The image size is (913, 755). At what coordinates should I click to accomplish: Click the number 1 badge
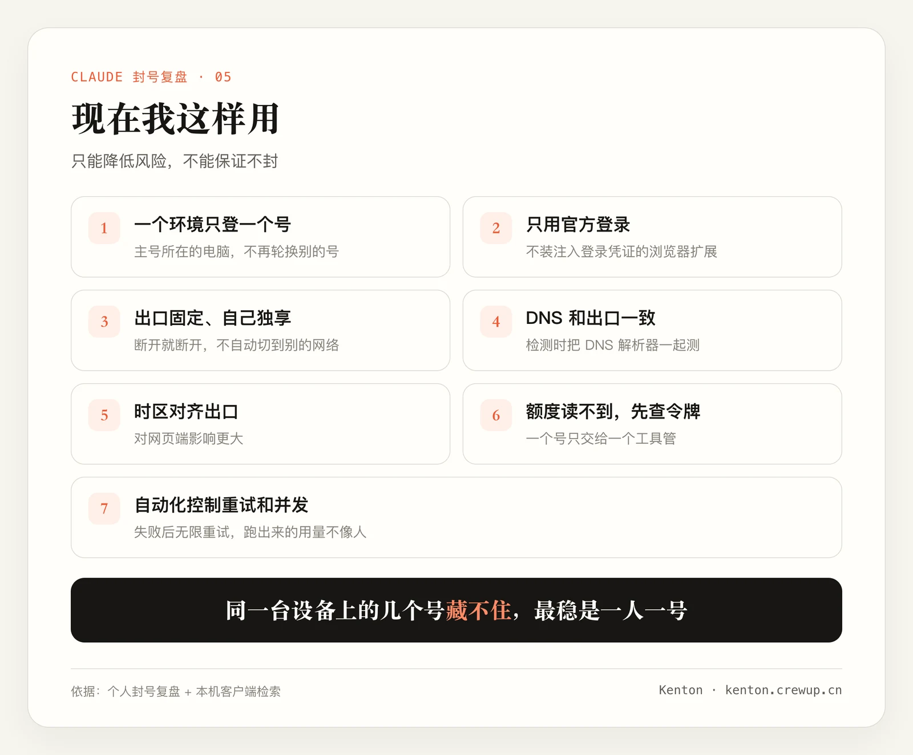point(104,228)
